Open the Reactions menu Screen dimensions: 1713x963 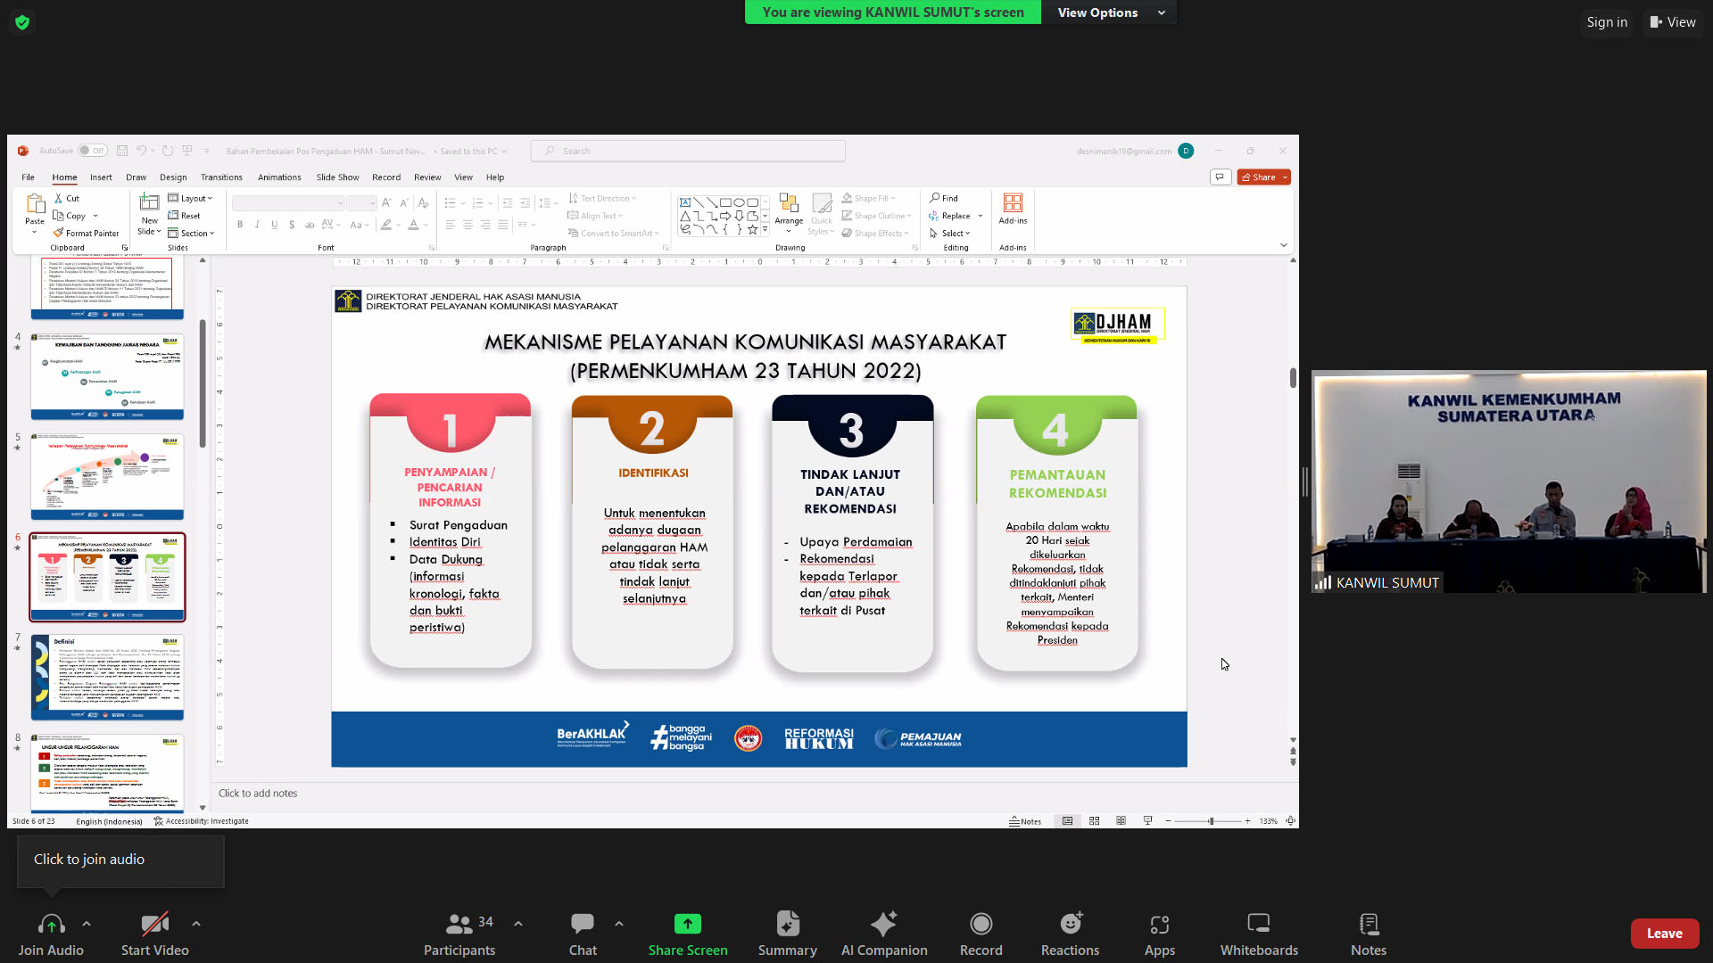click(x=1070, y=924)
